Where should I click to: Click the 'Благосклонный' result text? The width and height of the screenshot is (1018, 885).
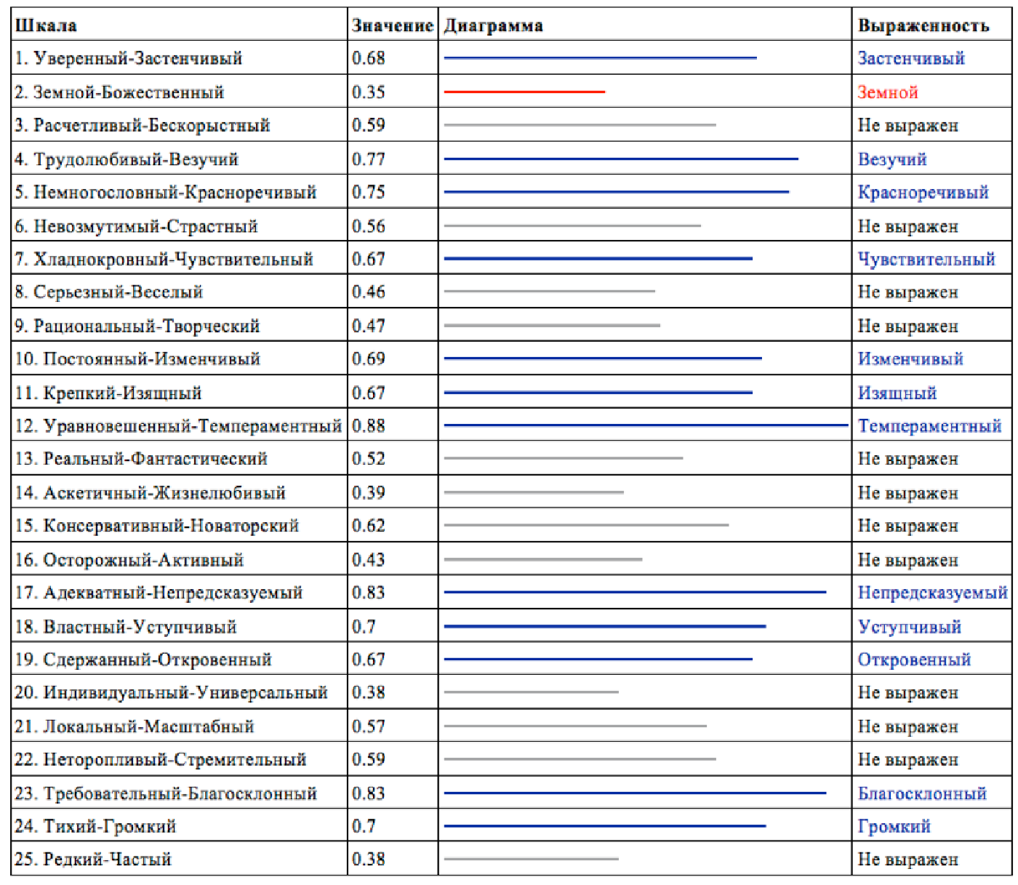pyautogui.click(x=922, y=793)
